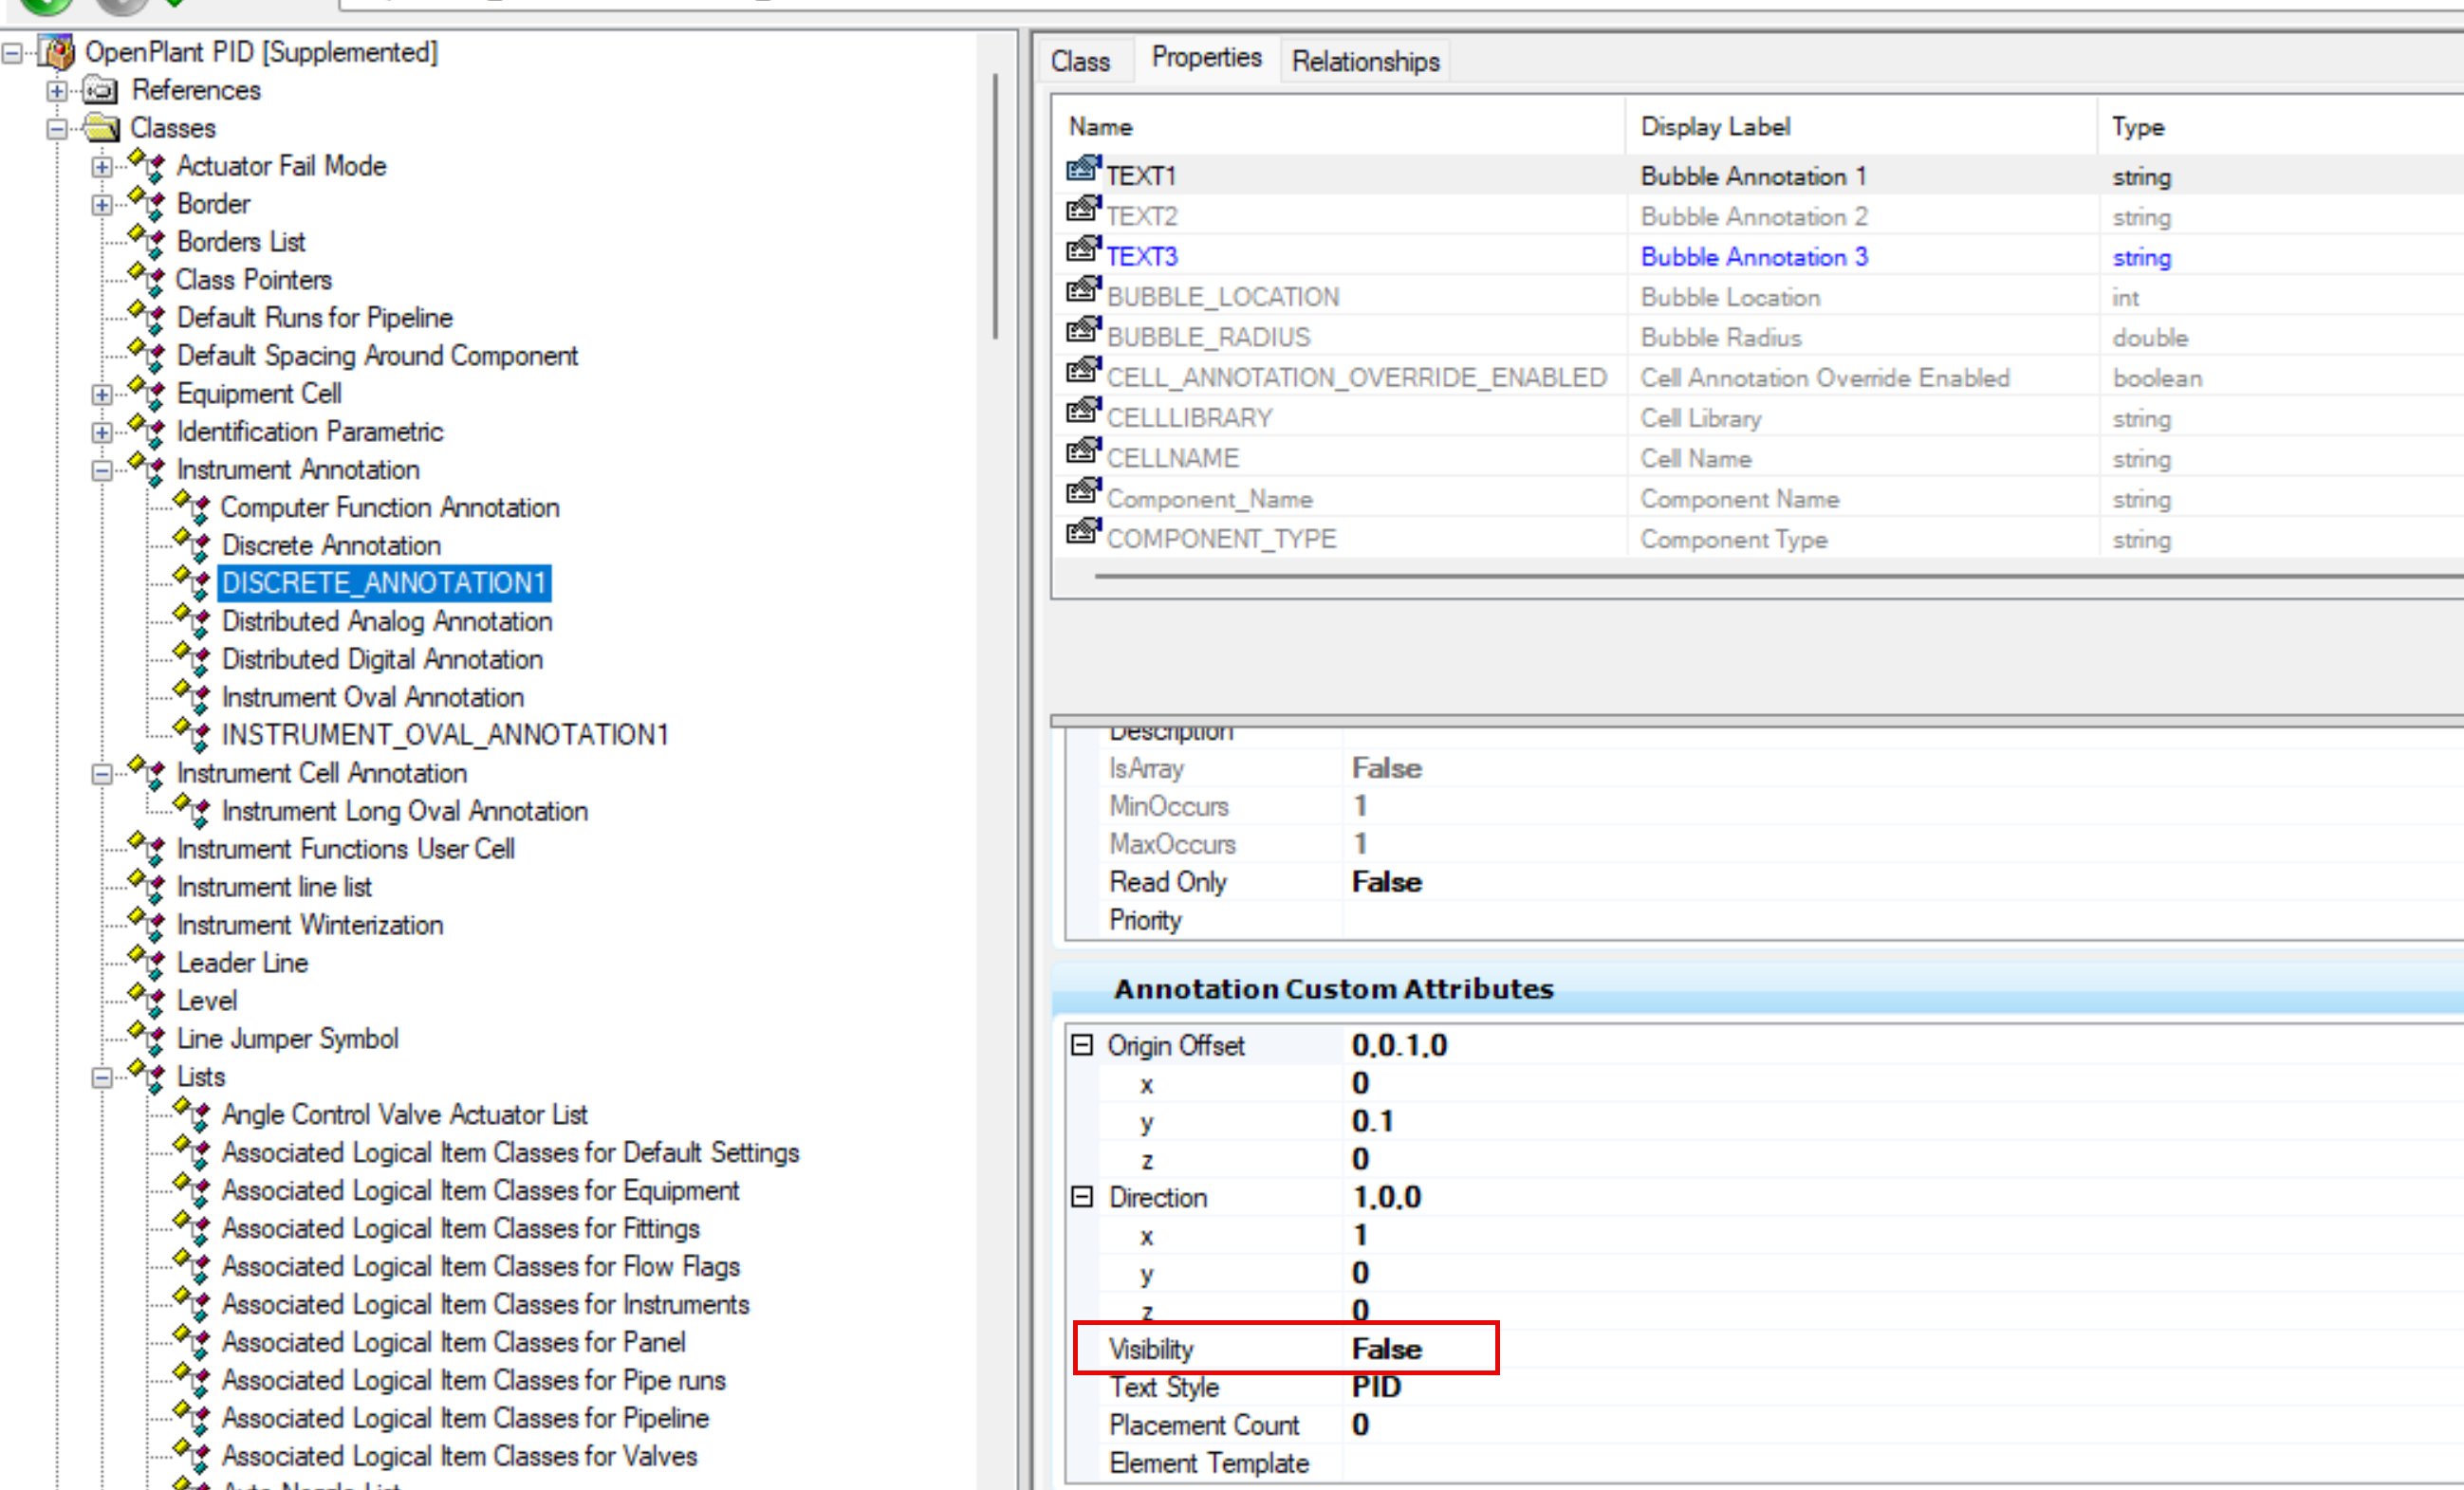Click the References node icon
2464x1490 pixels.
click(x=100, y=91)
